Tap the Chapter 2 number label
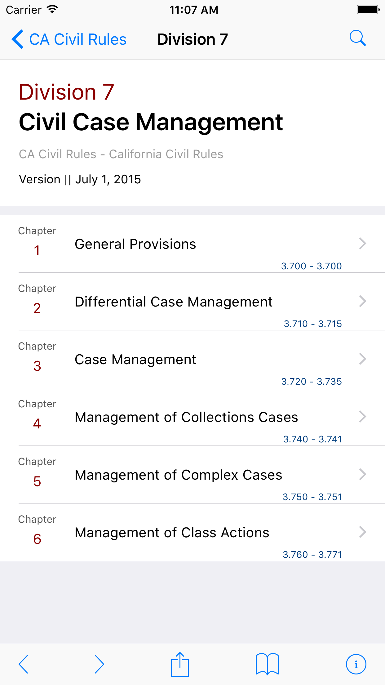Screen dimensions: 385x685 pos(37,308)
